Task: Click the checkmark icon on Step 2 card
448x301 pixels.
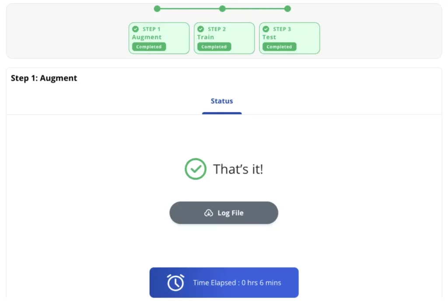Action: pos(201,29)
